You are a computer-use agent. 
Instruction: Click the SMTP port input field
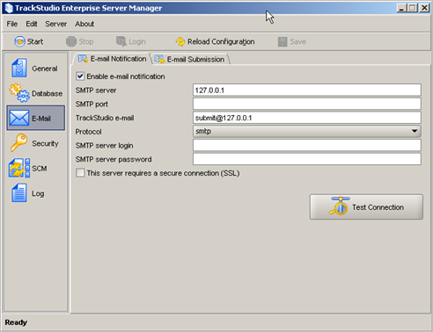tap(307, 104)
